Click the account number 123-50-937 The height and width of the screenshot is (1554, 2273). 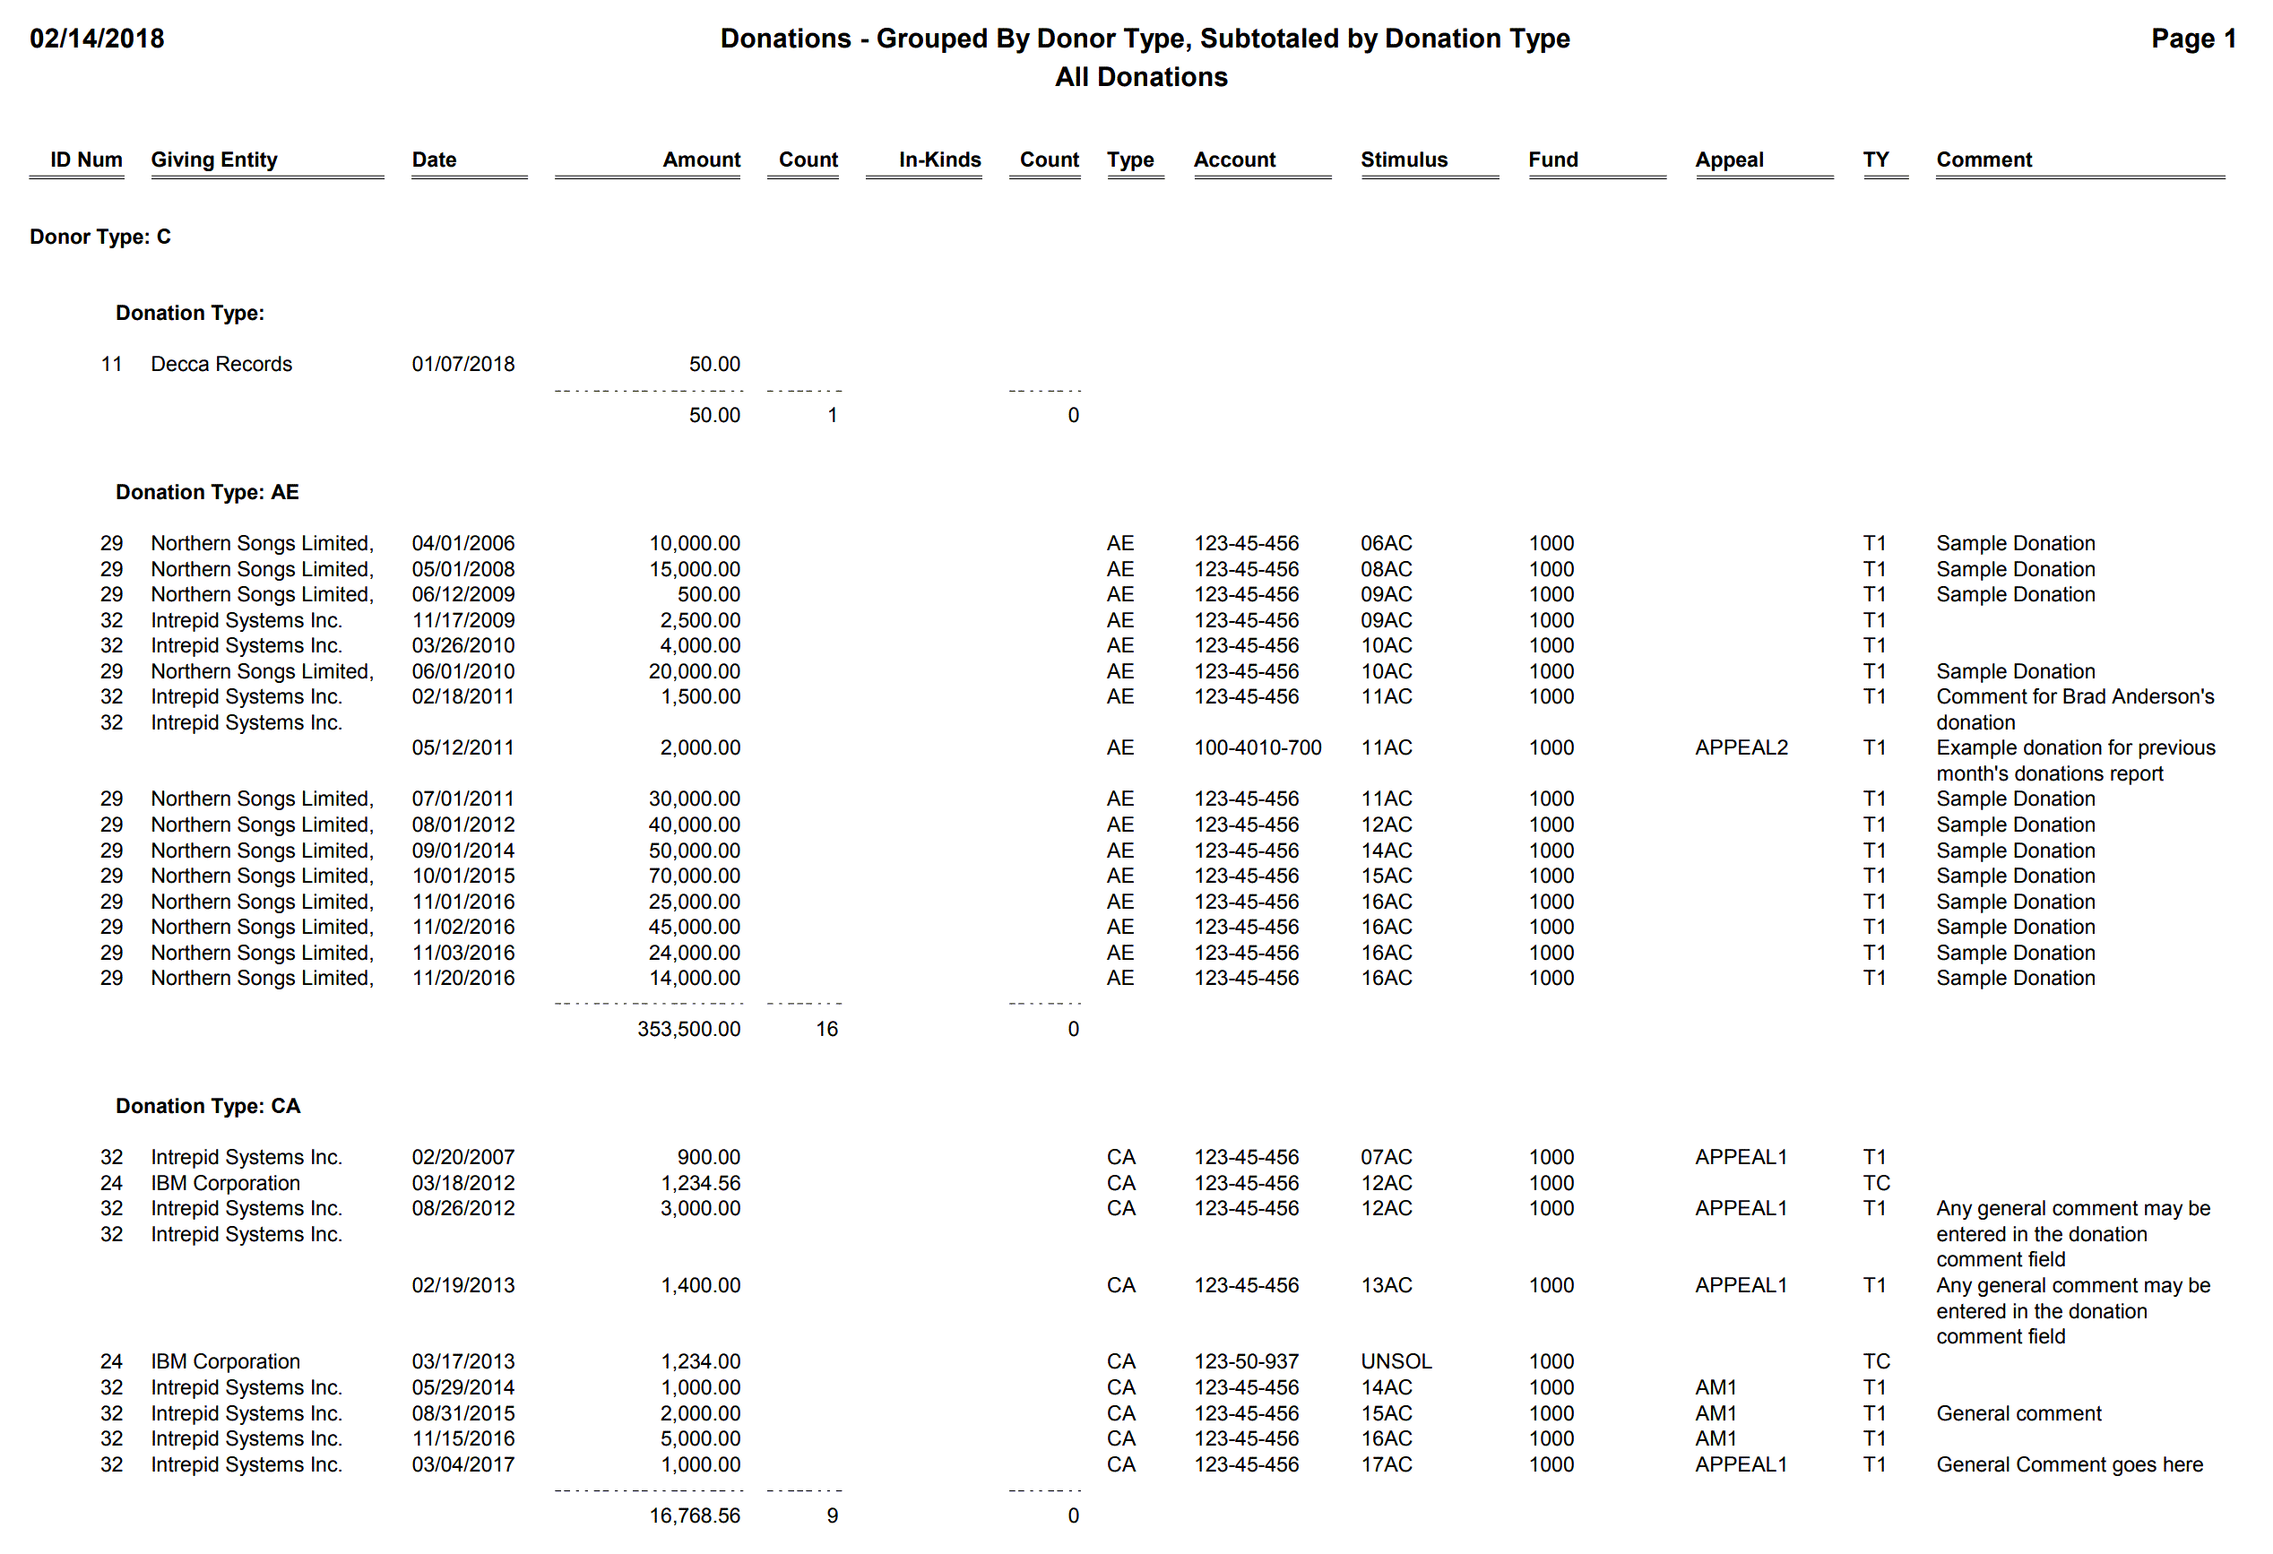pyautogui.click(x=1246, y=1361)
